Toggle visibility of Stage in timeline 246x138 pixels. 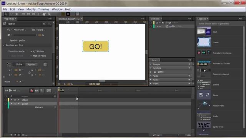pos(15,100)
